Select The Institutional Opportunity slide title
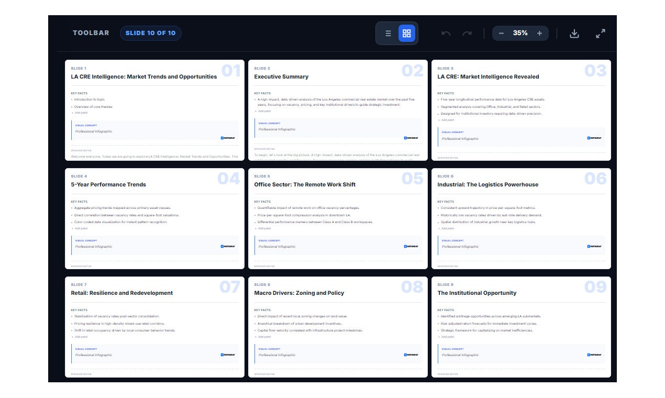665x398 pixels. (x=476, y=293)
